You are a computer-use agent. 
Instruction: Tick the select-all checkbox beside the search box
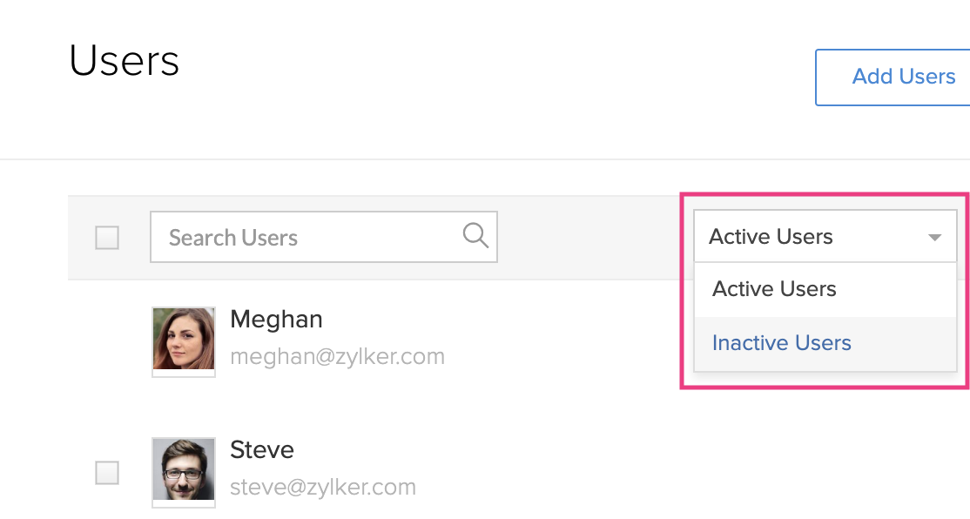(x=107, y=237)
